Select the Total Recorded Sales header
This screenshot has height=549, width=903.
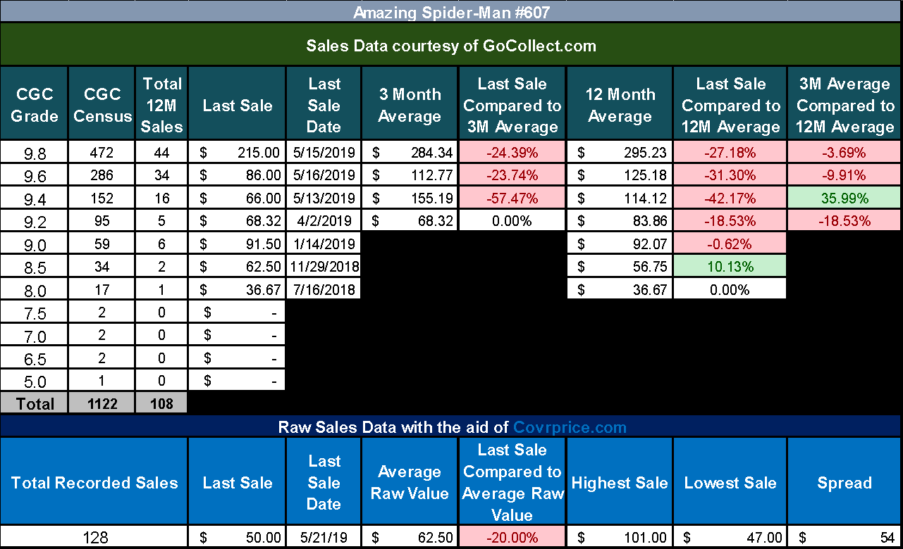94,483
